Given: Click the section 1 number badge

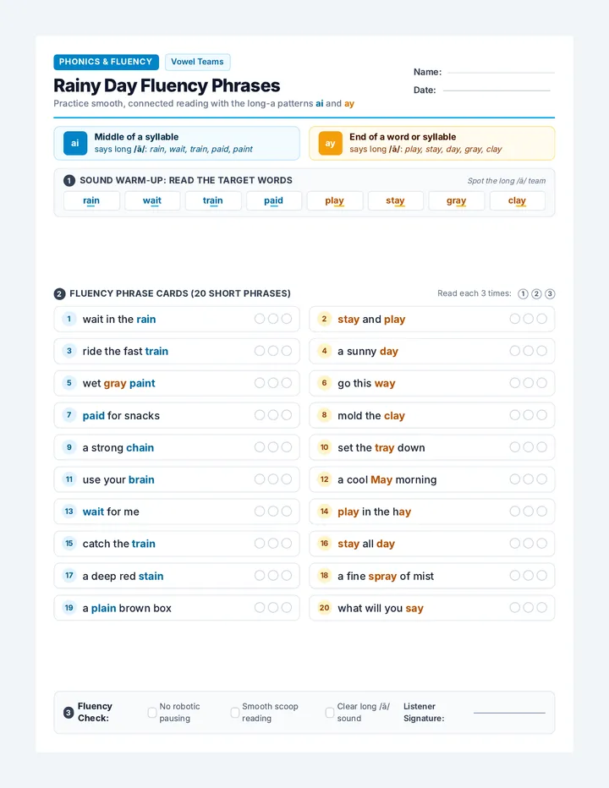Looking at the screenshot, I should [x=69, y=181].
